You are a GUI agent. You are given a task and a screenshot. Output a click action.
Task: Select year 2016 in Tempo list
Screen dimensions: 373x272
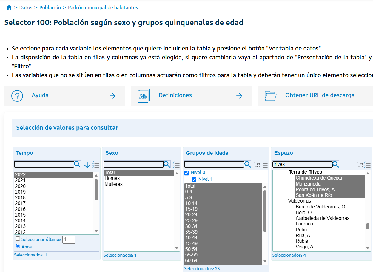(x=54, y=209)
